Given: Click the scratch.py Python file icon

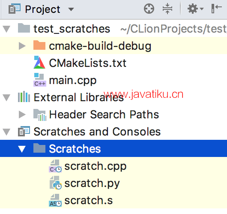Looking at the screenshot, I should coord(55,183).
